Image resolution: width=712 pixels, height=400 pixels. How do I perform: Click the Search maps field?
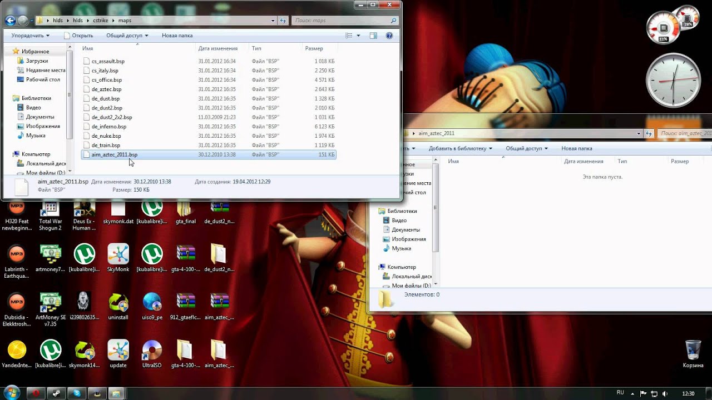[x=345, y=21]
